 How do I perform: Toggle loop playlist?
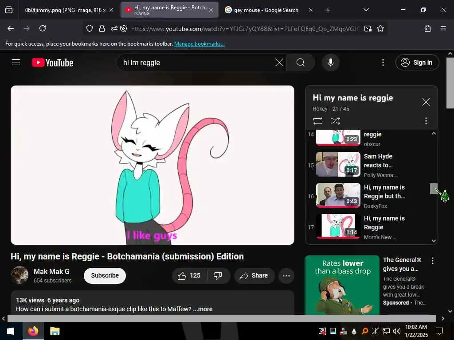point(317,120)
